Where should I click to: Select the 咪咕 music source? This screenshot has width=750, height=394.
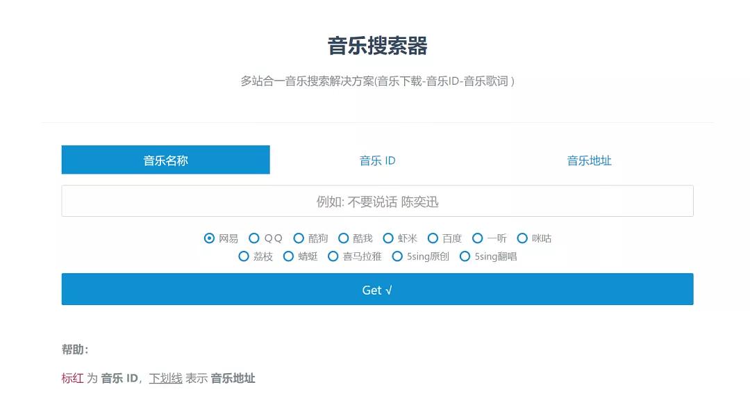[x=522, y=238]
